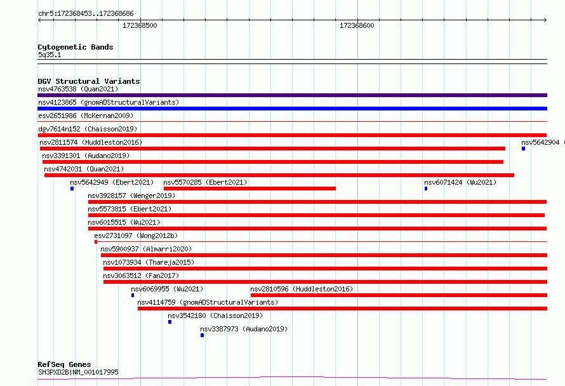The image size is (565, 386).
Task: Click the blue marker under nsv5642949
Action: pyautogui.click(x=72, y=189)
